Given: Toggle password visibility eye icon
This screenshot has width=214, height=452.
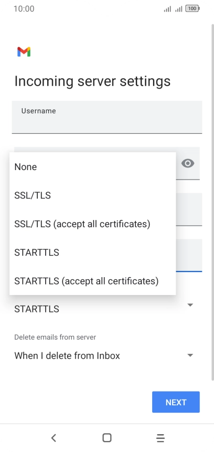Looking at the screenshot, I should [x=188, y=163].
